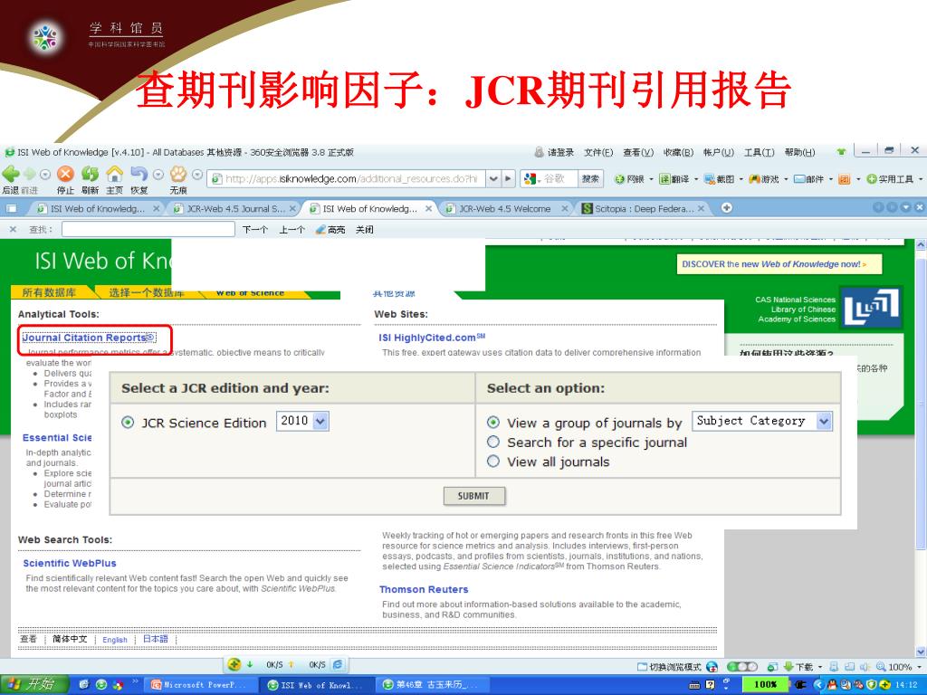Image resolution: width=927 pixels, height=695 pixels.
Task: Expand the address bar history dropdown
Action: click(x=493, y=178)
